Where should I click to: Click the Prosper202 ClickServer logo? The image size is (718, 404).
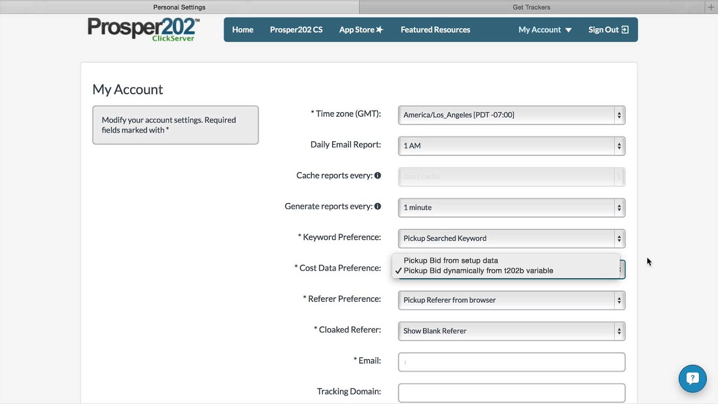point(144,29)
